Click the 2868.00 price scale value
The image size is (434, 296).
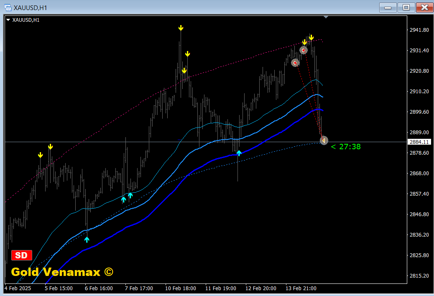point(419,173)
